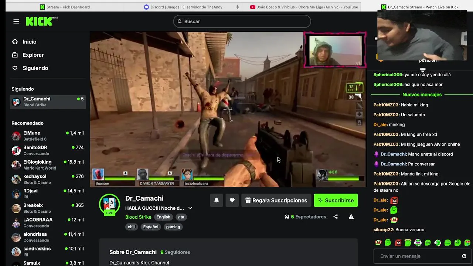Switch to João Bosco YouTube tab

point(304,7)
